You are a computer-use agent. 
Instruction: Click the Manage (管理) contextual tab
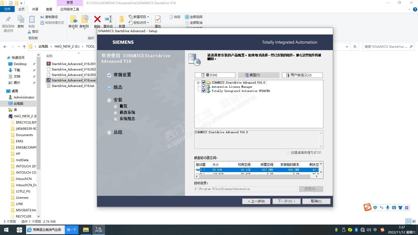(x=70, y=3)
